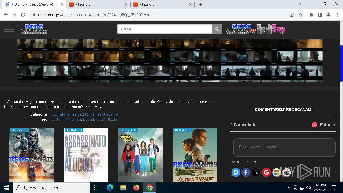The width and height of the screenshot is (343, 193).
Task: Click the taskbar clock showing 2:29 PM
Action: pyautogui.click(x=320, y=188)
